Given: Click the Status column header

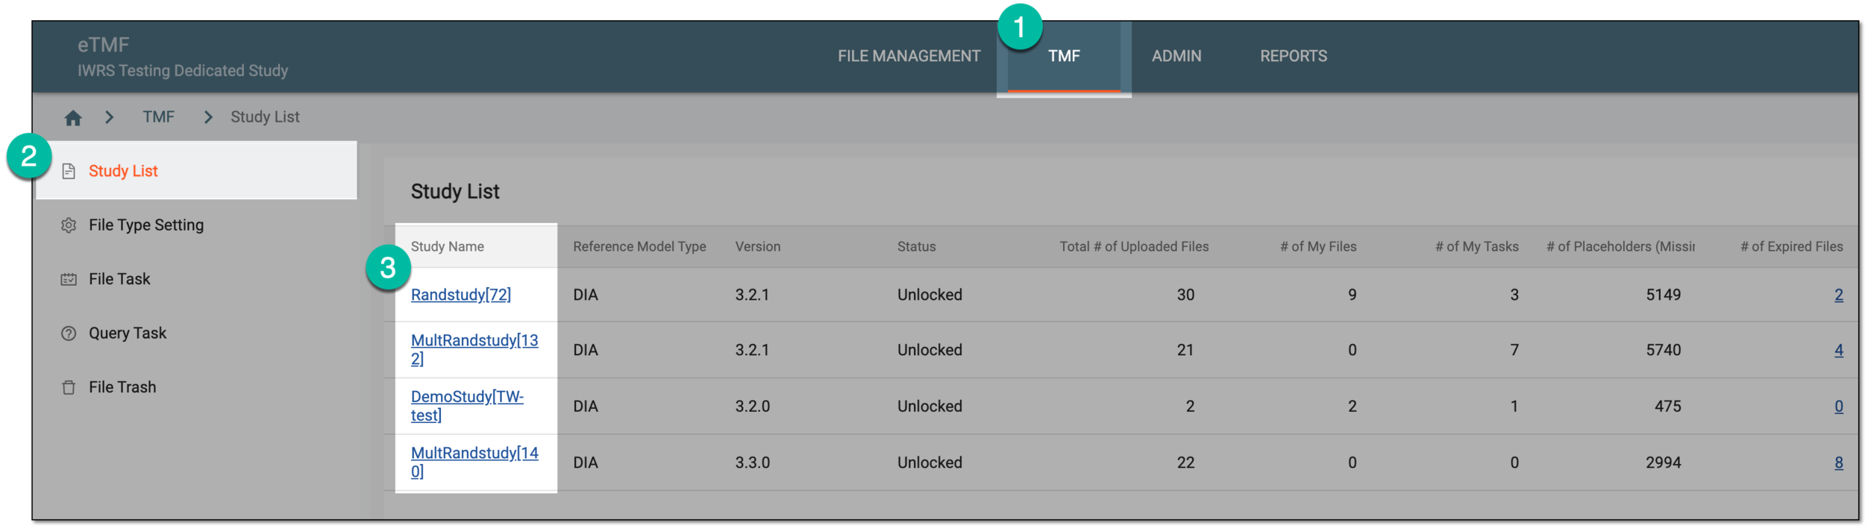Looking at the screenshot, I should (916, 247).
